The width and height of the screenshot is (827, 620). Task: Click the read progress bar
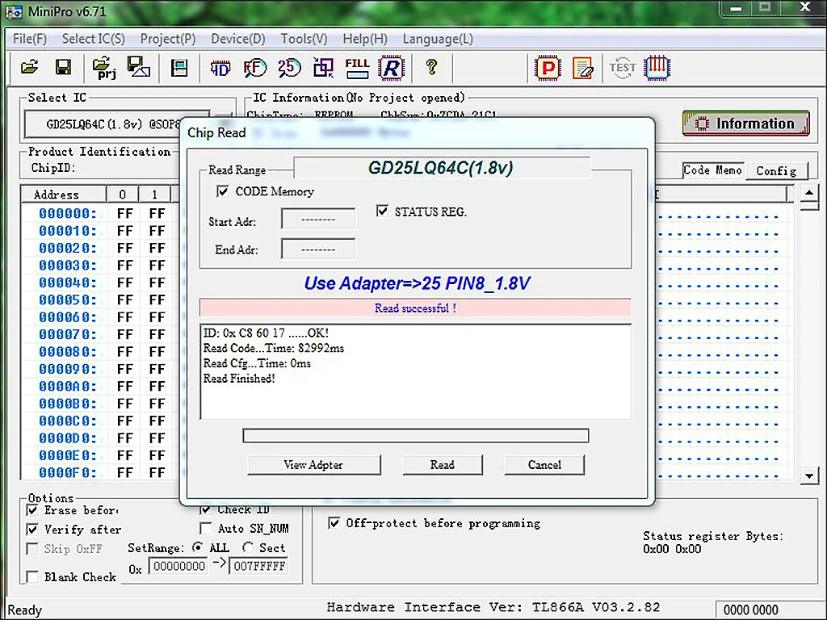(416, 435)
